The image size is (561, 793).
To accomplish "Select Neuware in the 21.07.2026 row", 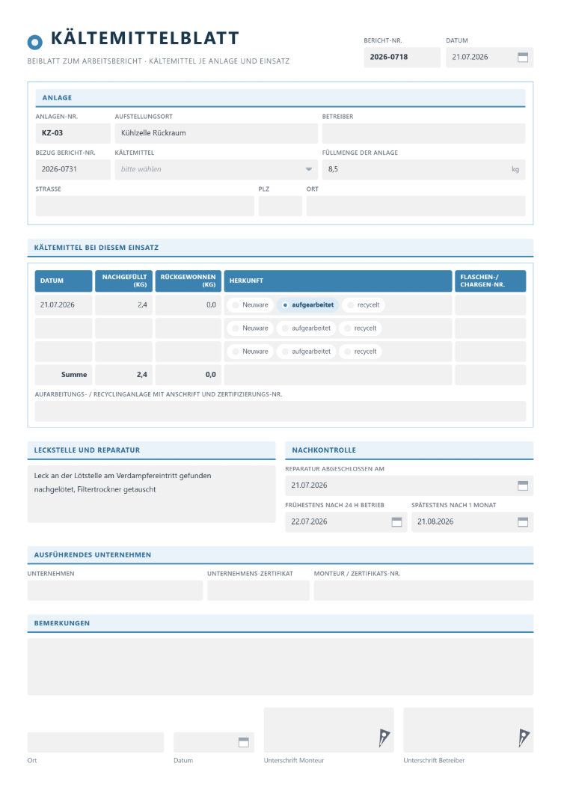I will pos(251,305).
